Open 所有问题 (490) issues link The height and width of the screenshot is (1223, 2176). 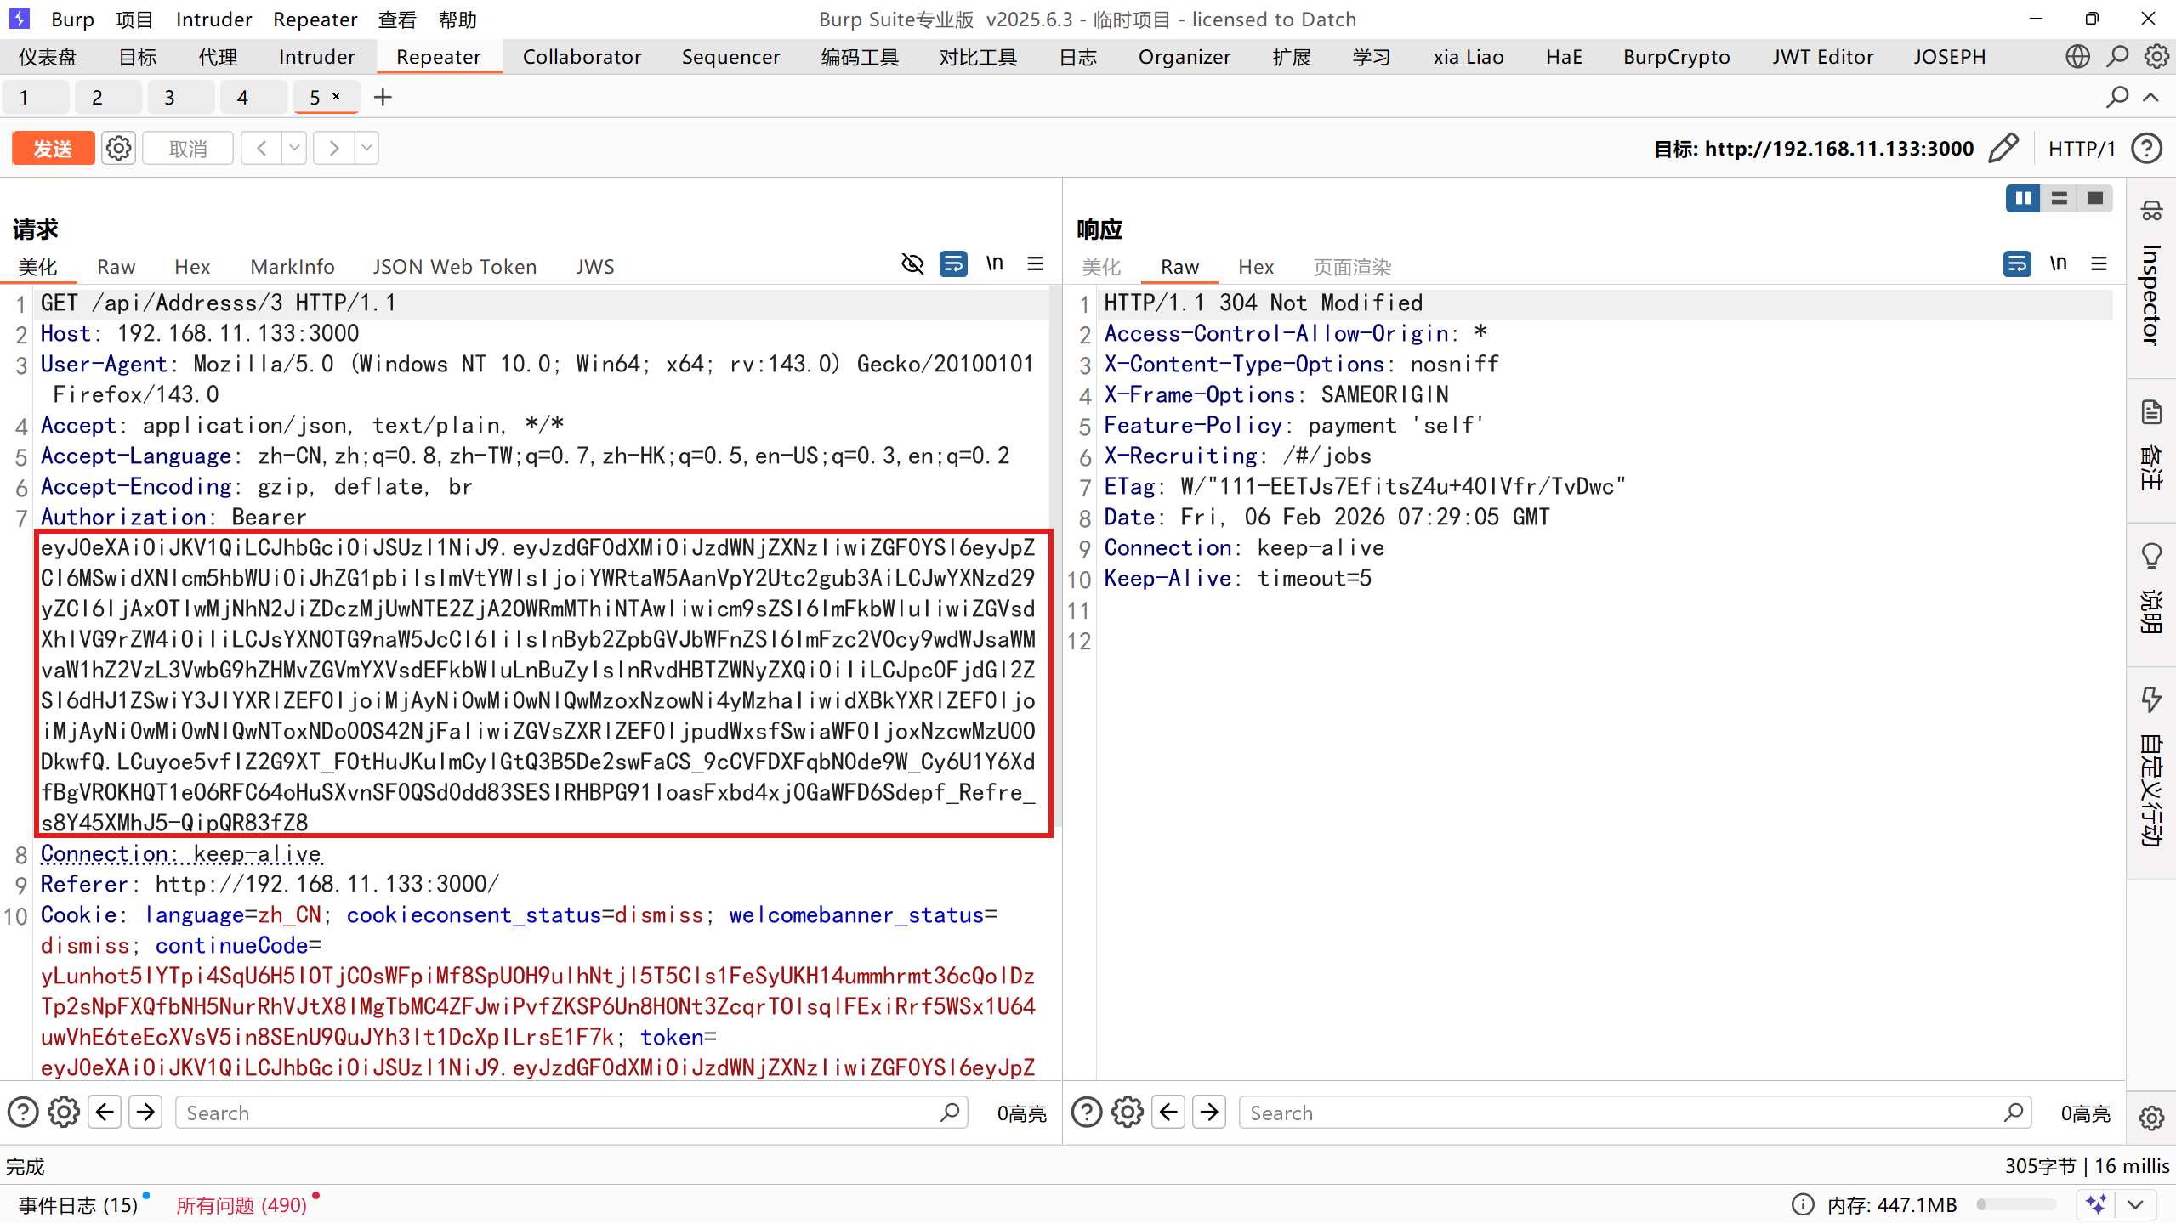click(241, 1204)
